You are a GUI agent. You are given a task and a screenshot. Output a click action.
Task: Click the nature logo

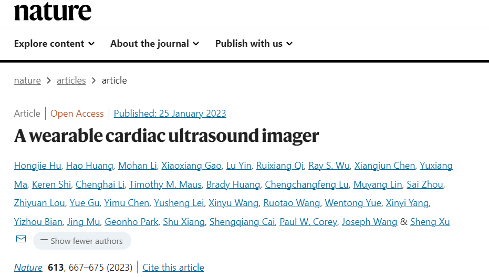(x=53, y=11)
